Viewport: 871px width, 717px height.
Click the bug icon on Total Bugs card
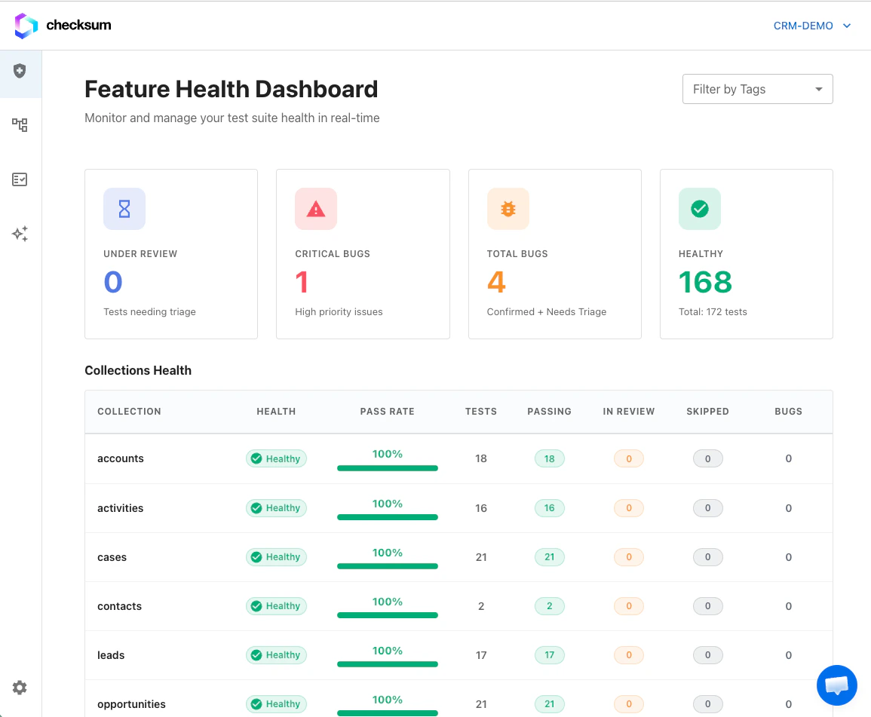coord(508,208)
